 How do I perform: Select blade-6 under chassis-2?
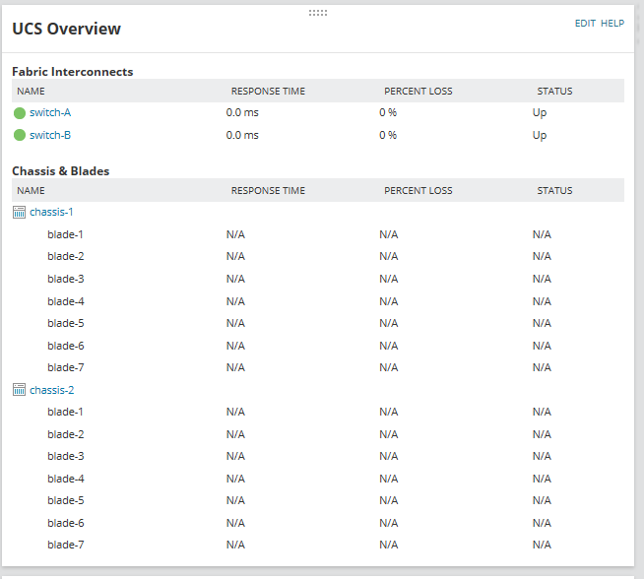coord(66,523)
